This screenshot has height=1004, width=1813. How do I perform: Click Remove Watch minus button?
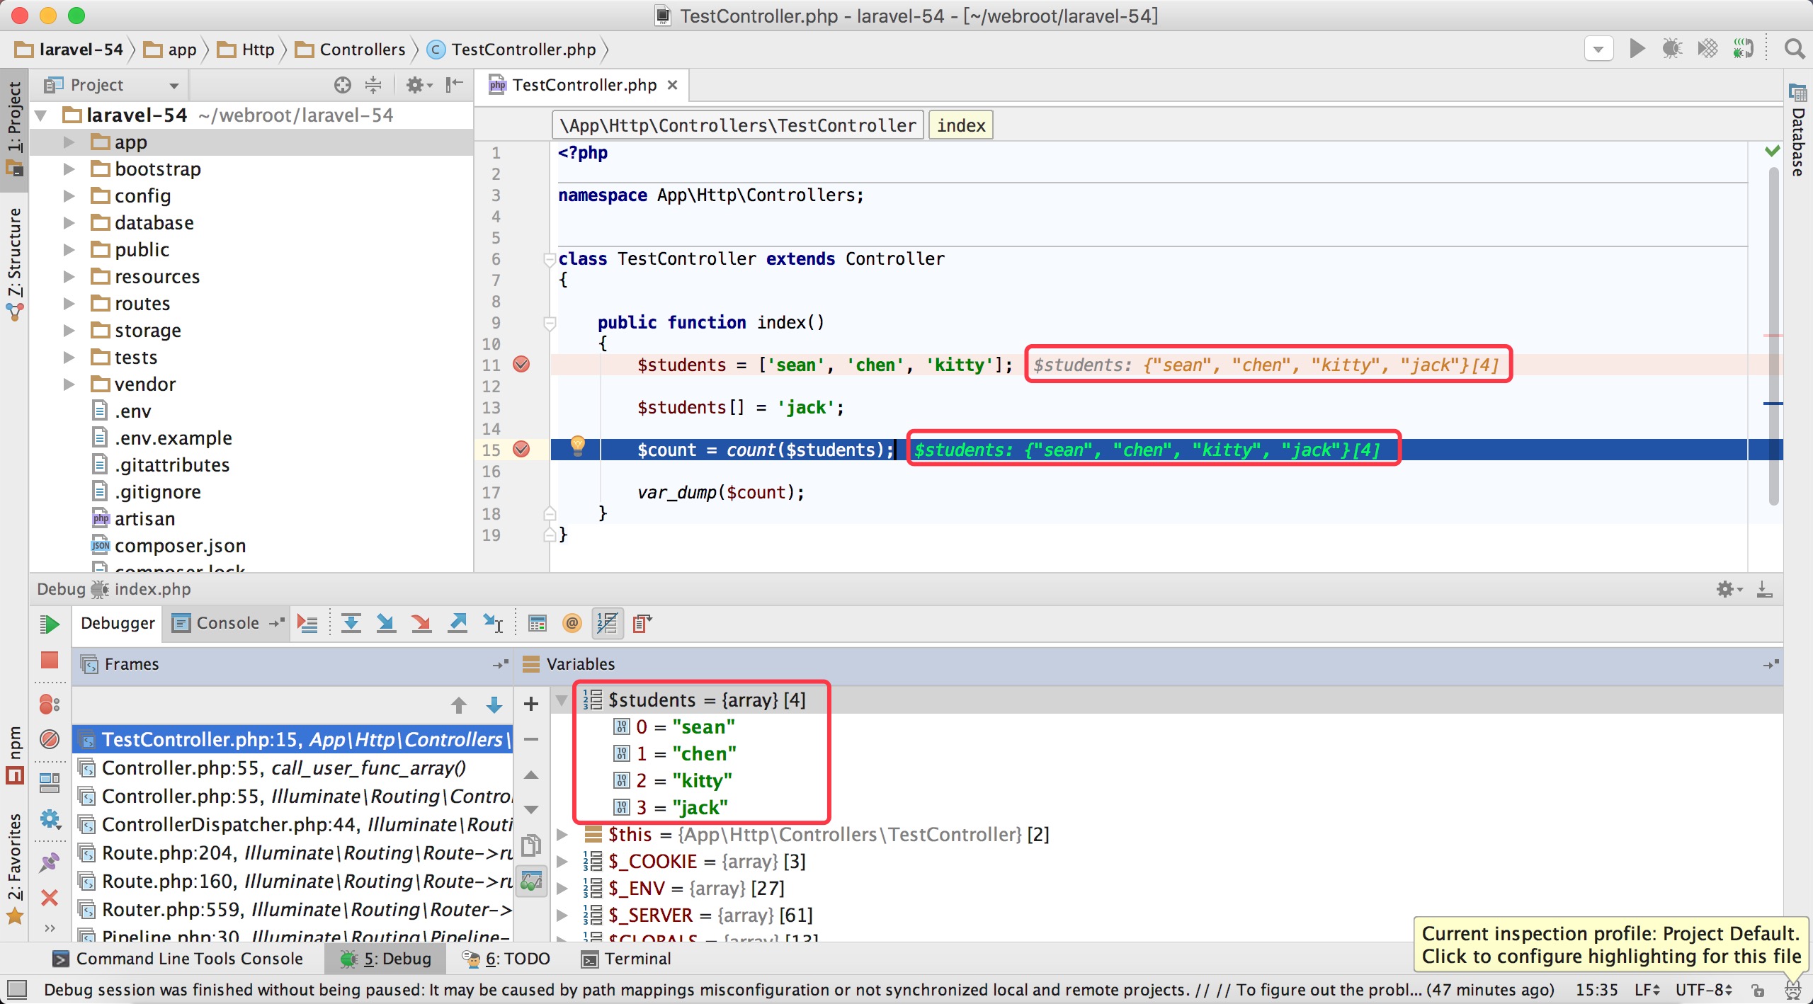531,739
